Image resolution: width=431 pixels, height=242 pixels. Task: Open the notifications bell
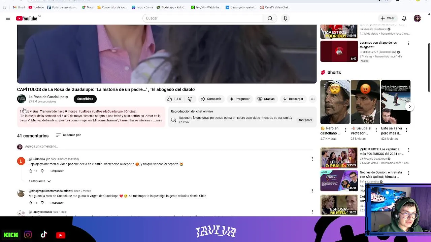coord(404,18)
